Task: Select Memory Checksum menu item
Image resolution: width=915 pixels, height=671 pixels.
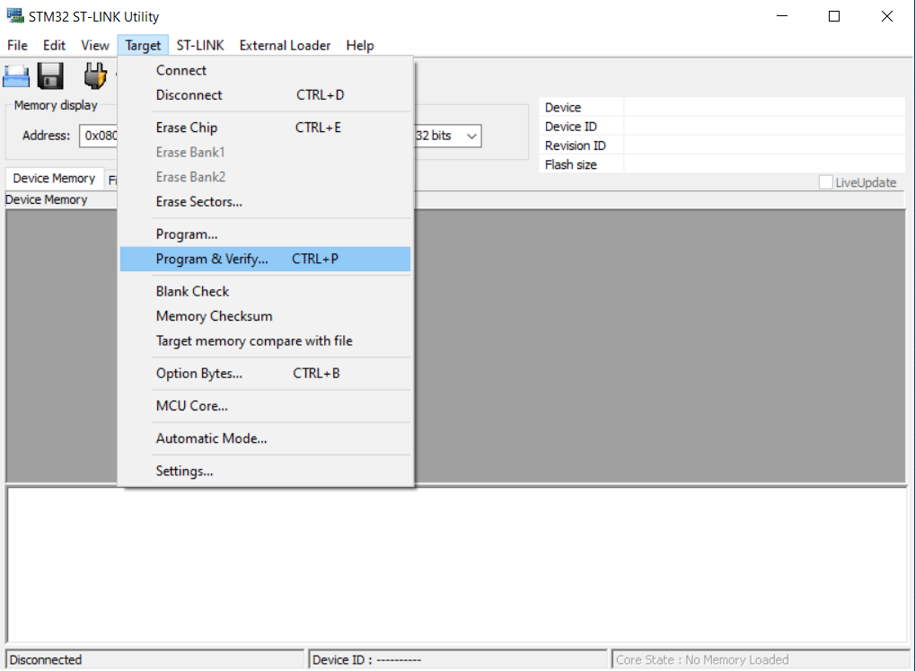Action: tap(214, 316)
